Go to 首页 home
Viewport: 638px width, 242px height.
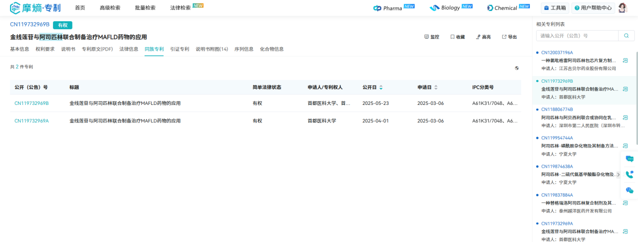click(x=80, y=8)
